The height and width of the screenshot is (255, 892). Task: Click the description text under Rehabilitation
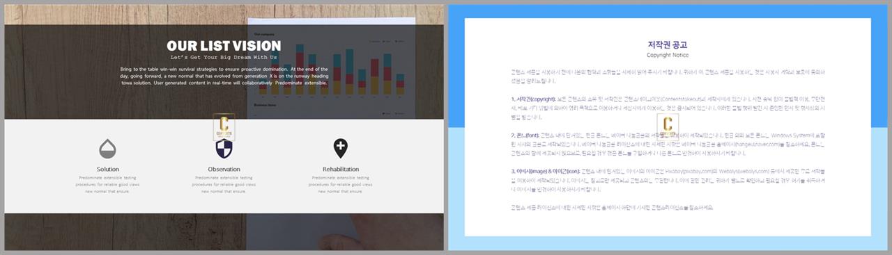coord(341,184)
